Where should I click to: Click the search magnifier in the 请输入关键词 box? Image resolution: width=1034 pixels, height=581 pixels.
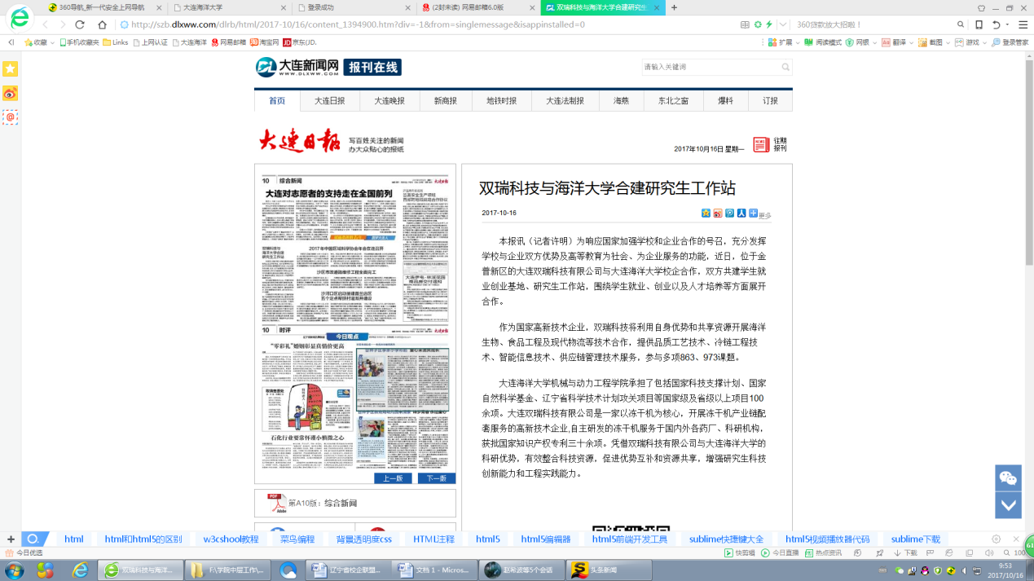(x=785, y=67)
